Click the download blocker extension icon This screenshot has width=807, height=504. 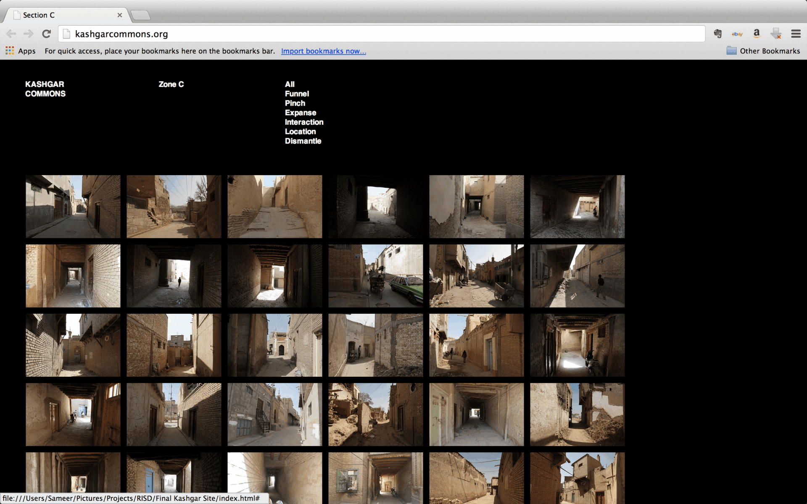coord(776,34)
